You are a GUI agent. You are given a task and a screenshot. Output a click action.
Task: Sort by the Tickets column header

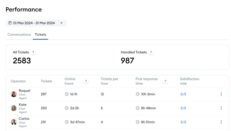[46, 81]
